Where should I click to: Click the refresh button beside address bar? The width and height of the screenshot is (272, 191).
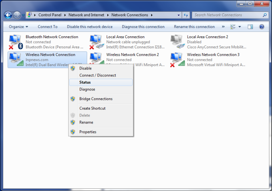point(186,15)
